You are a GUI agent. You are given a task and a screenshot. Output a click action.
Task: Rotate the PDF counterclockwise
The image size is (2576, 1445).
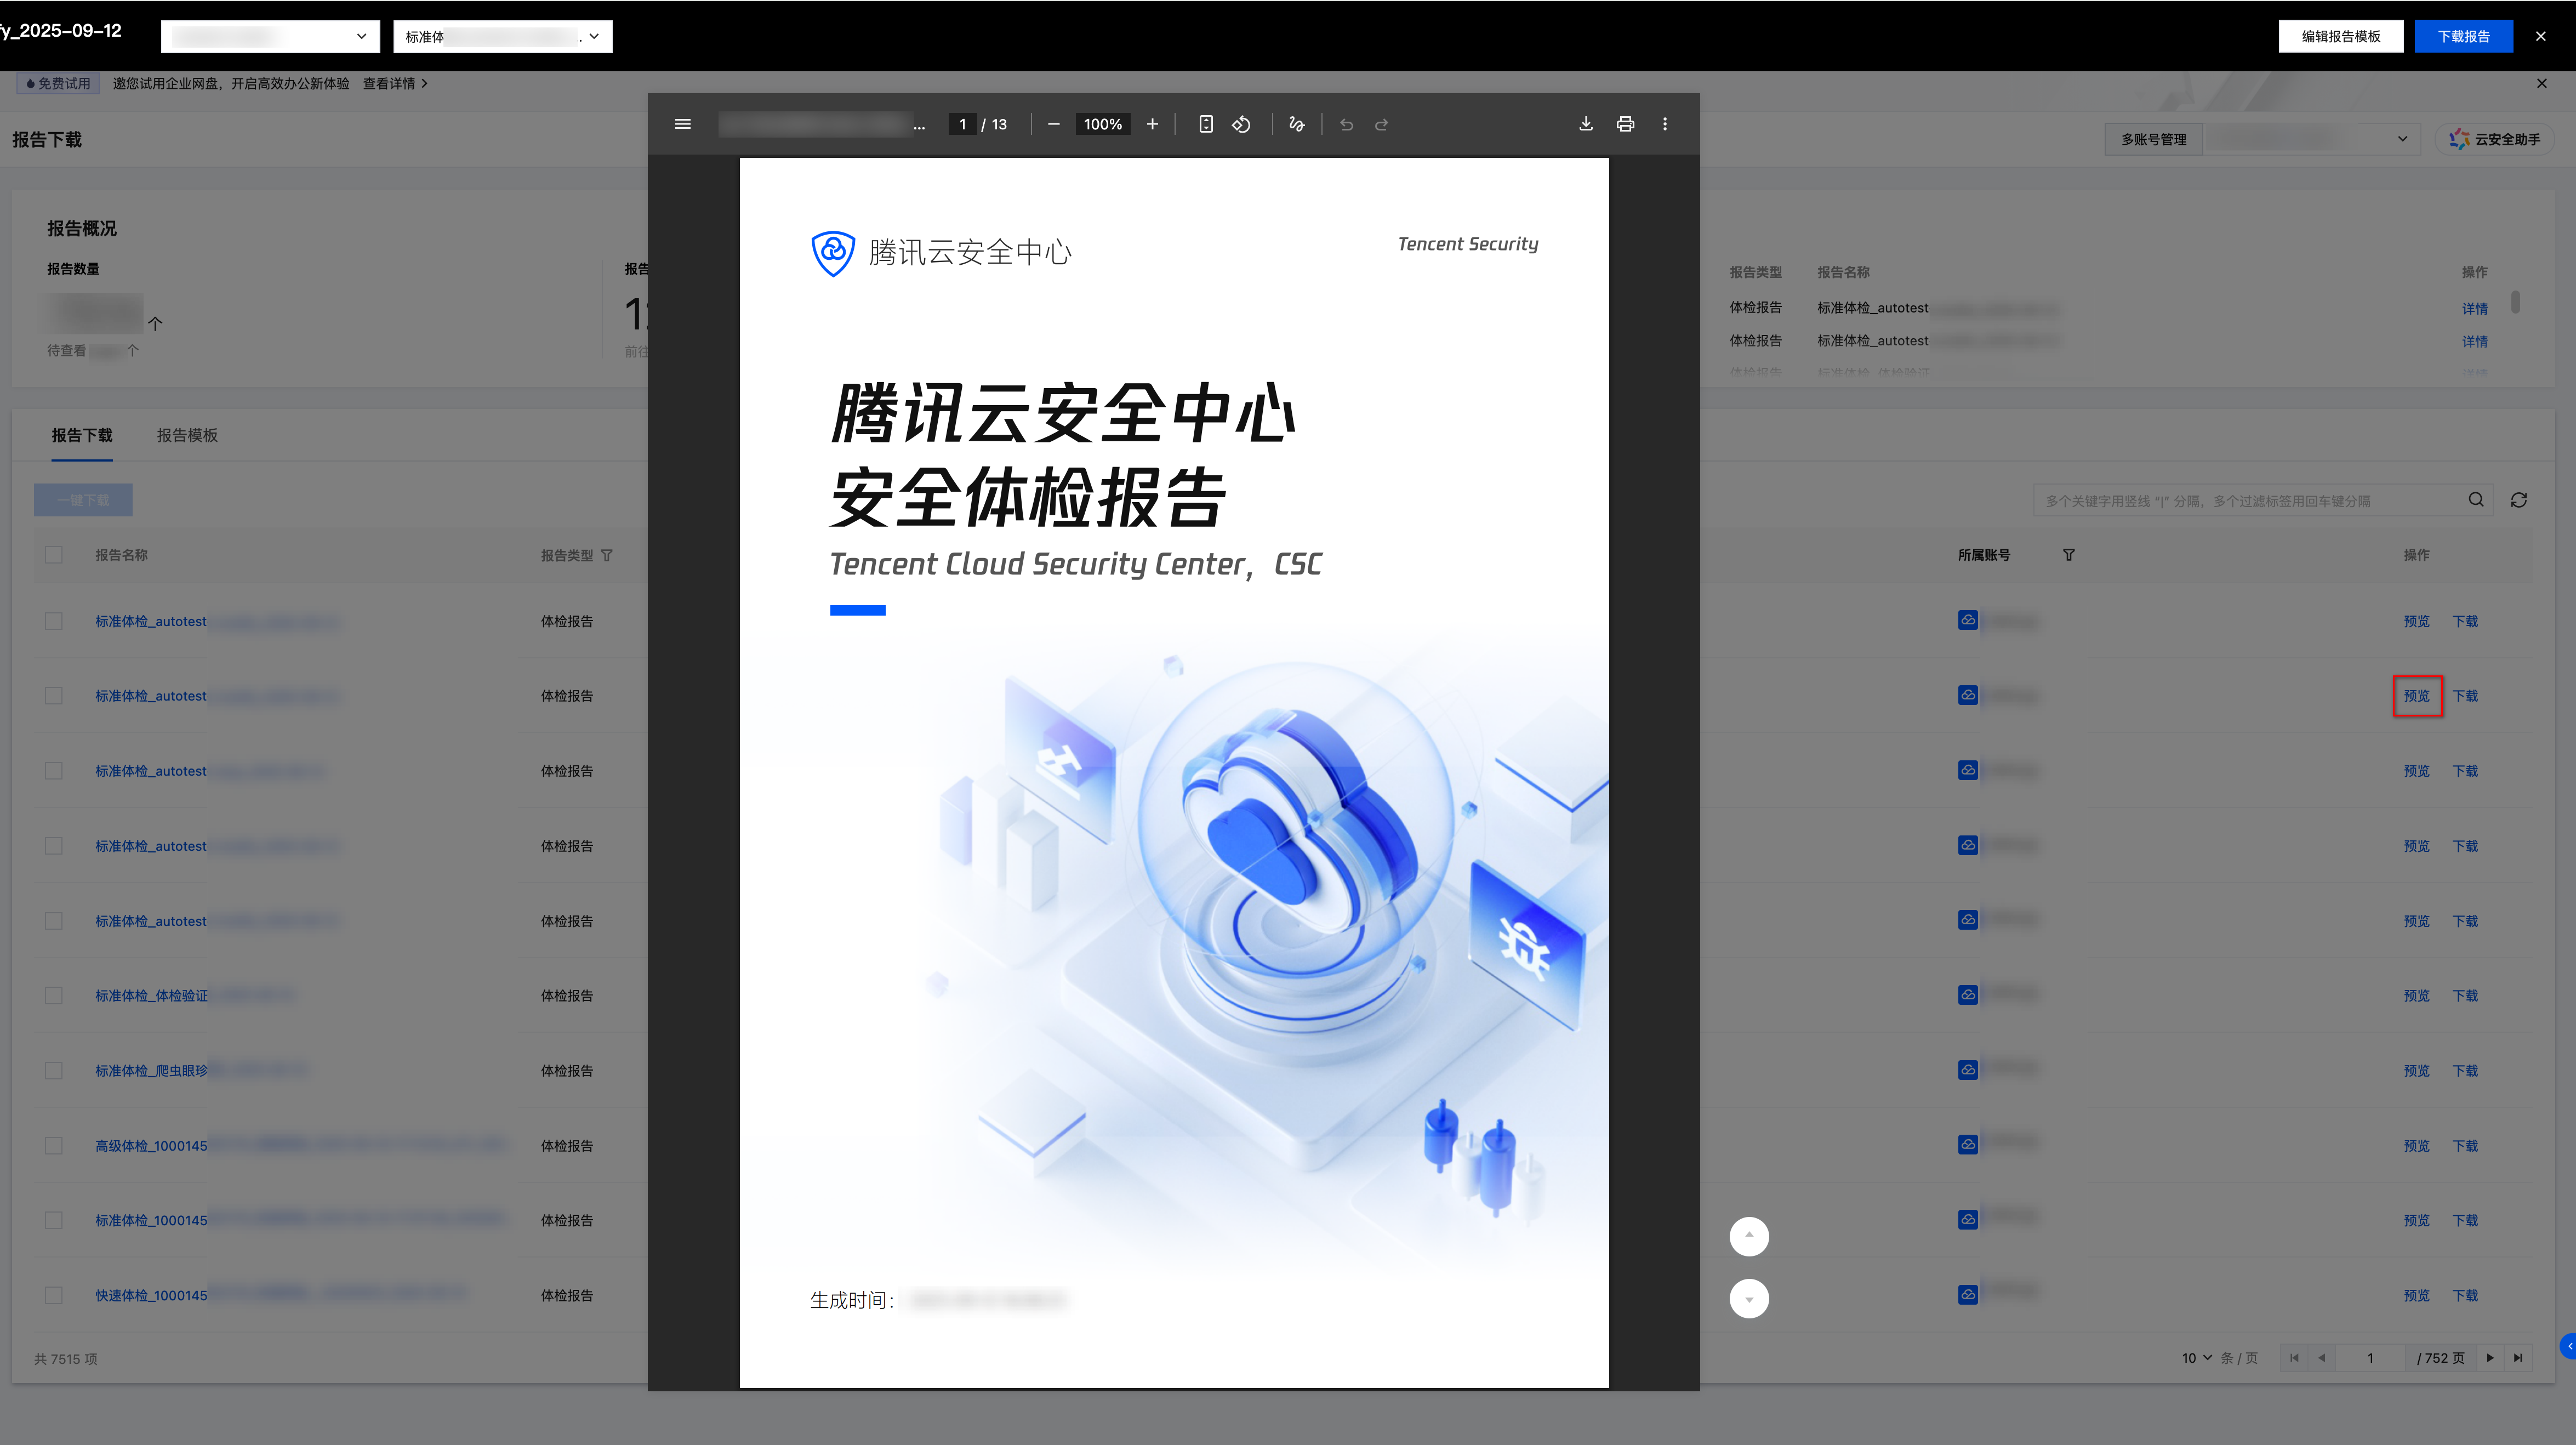click(1241, 124)
